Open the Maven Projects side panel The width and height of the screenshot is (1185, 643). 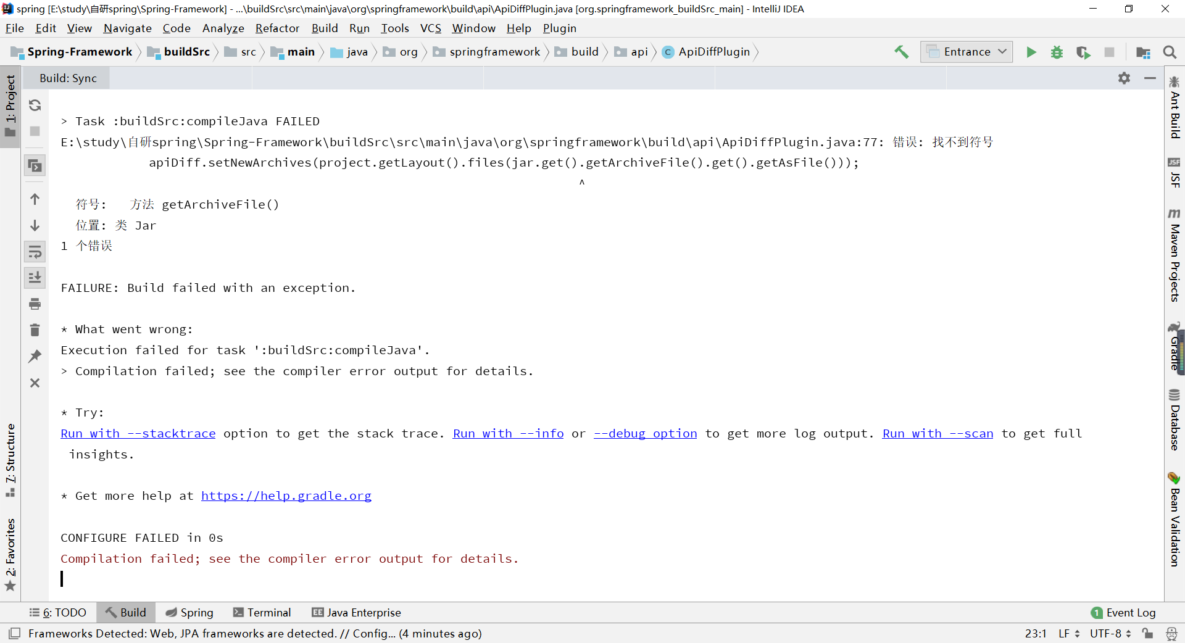pyautogui.click(x=1175, y=255)
